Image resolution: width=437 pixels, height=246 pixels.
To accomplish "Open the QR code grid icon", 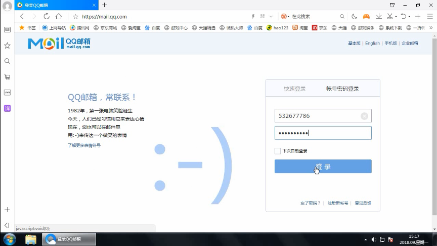I will [x=263, y=17].
